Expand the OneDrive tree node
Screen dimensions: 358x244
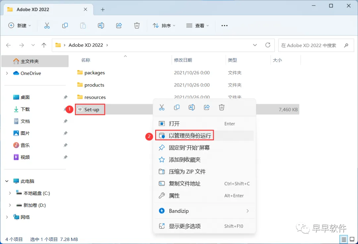point(7,73)
